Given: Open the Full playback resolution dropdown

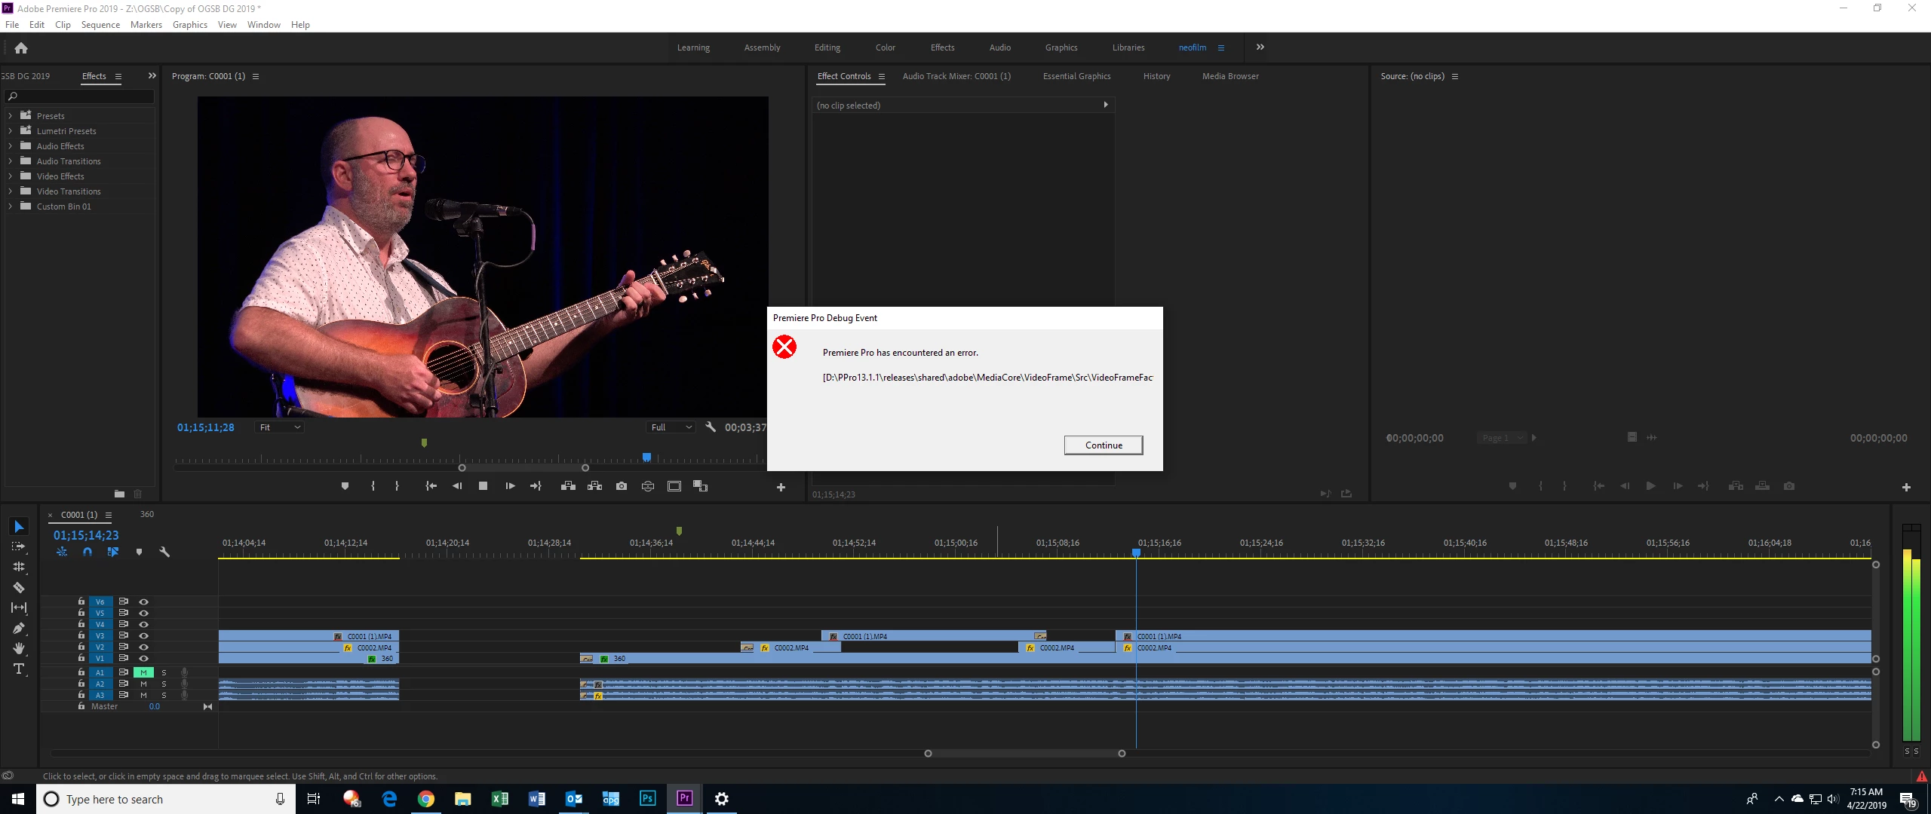Looking at the screenshot, I should coord(671,427).
